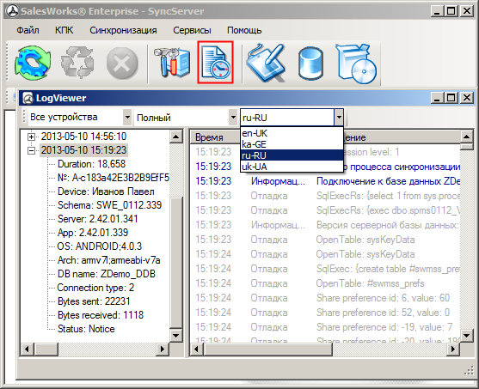The image size is (479, 389).
Task: Select the device number A-c183a42E3B2B9EfF5 row
Action: click(x=113, y=178)
